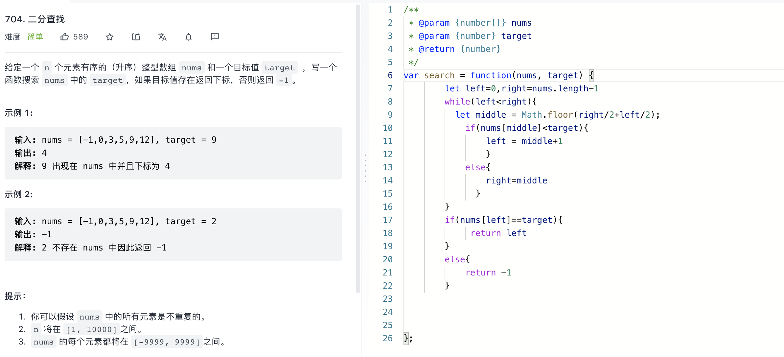
Task: Click the panel divider drag handle
Action: point(365,168)
